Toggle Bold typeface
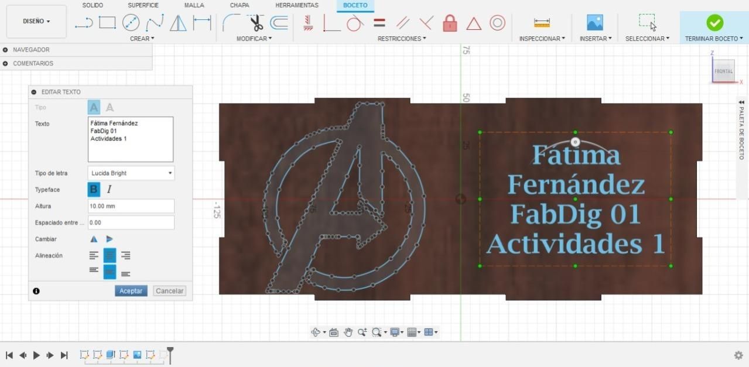Viewport: 749px width, 367px height. 94,190
